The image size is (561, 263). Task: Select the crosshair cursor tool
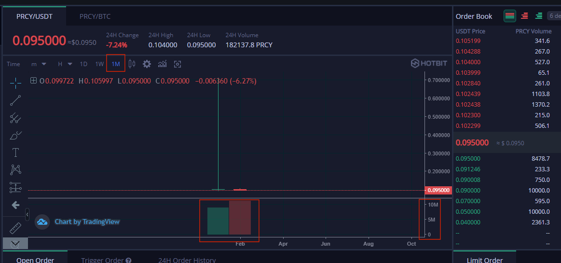15,83
